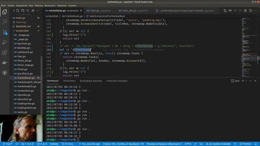The height and width of the screenshot is (146, 260).
Task: Click Wallaby in the status bar
Action: click(54, 144)
